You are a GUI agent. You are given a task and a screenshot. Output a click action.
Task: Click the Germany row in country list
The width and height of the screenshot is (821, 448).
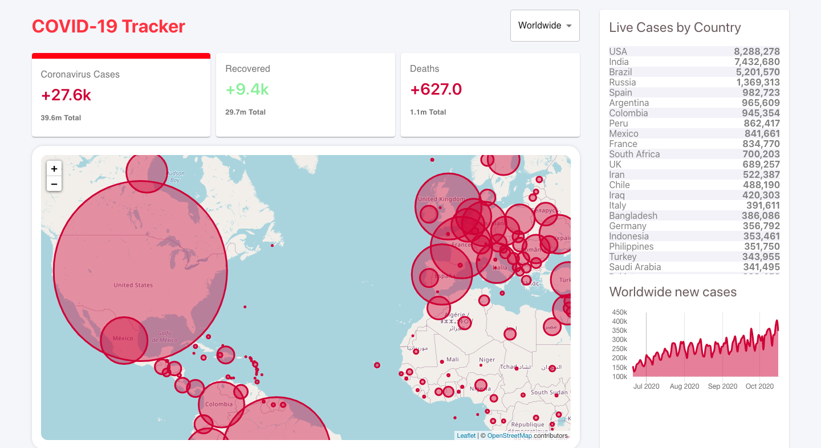[x=694, y=226]
